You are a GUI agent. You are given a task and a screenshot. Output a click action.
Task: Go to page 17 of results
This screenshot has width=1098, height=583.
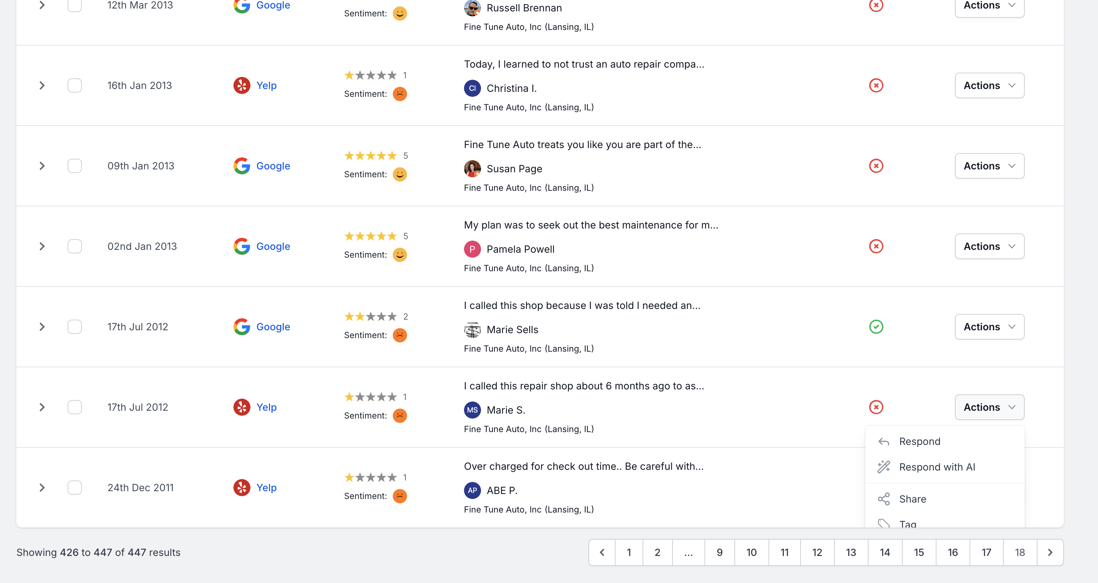coord(986,552)
